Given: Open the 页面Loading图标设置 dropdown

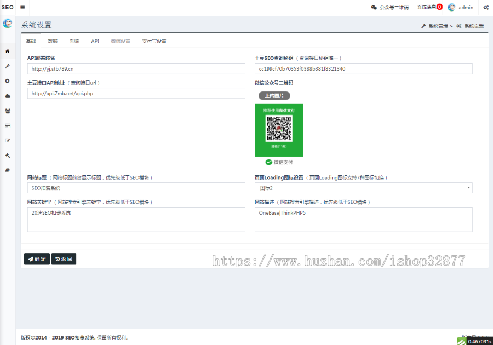Looking at the screenshot, I should click(364, 188).
